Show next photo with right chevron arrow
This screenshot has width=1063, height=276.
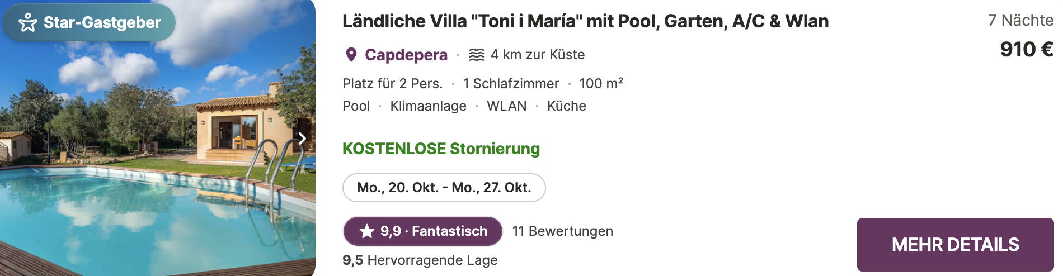tap(302, 138)
